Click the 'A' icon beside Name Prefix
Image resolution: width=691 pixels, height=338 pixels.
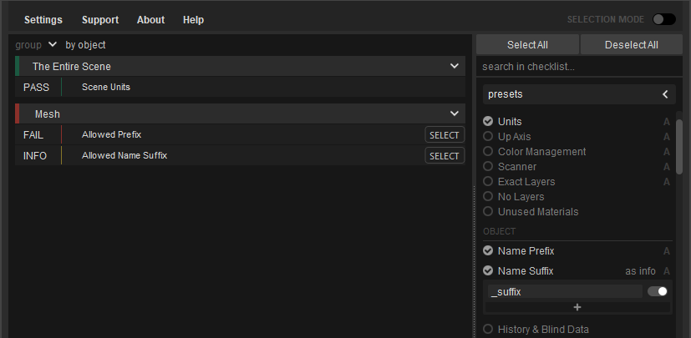coord(666,251)
